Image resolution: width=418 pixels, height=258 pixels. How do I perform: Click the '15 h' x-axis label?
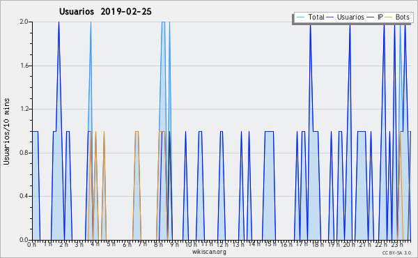pyautogui.click(x=270, y=244)
